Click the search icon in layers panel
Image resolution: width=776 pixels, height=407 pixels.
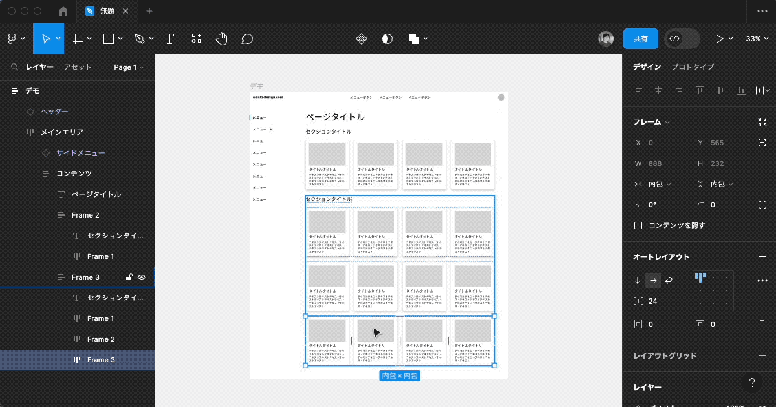(x=14, y=67)
